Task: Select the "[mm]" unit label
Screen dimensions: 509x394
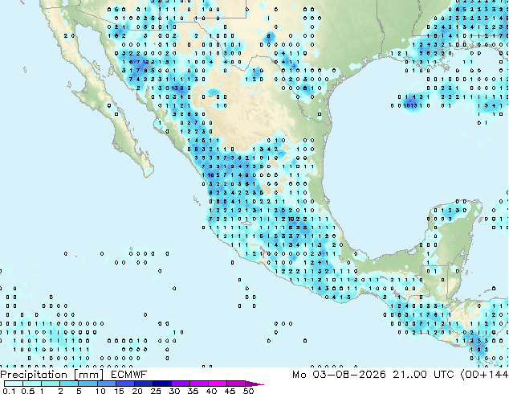Action: (89, 375)
